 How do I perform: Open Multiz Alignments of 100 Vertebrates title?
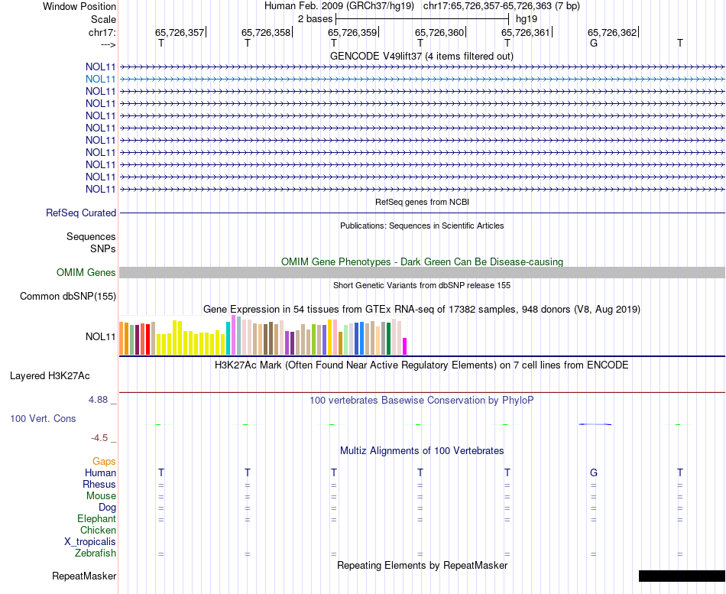tap(422, 451)
